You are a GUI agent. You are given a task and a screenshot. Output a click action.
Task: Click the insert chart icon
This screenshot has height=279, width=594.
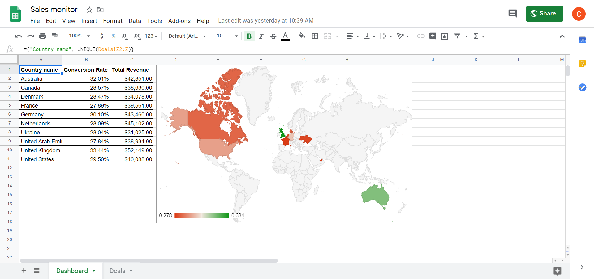[x=445, y=36]
